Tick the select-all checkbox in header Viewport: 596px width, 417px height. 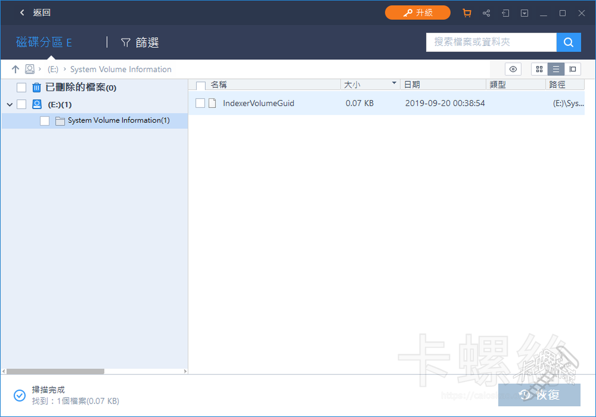[201, 85]
